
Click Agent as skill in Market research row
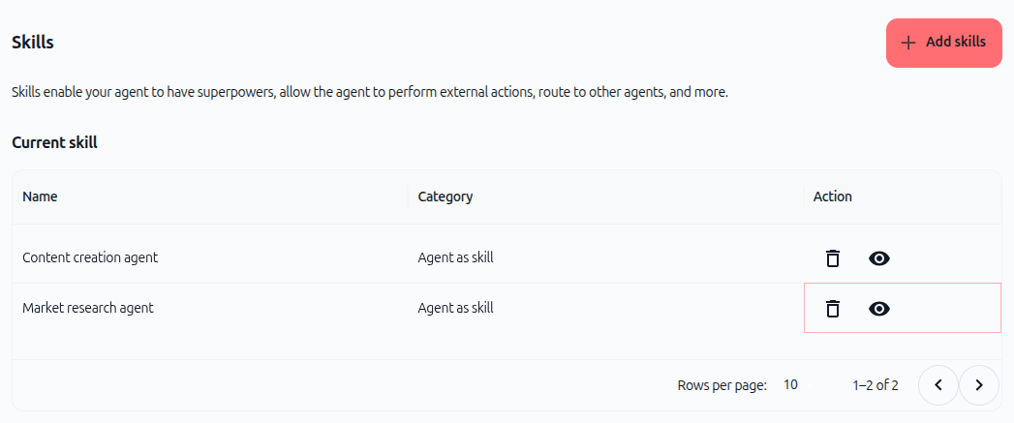pos(455,308)
